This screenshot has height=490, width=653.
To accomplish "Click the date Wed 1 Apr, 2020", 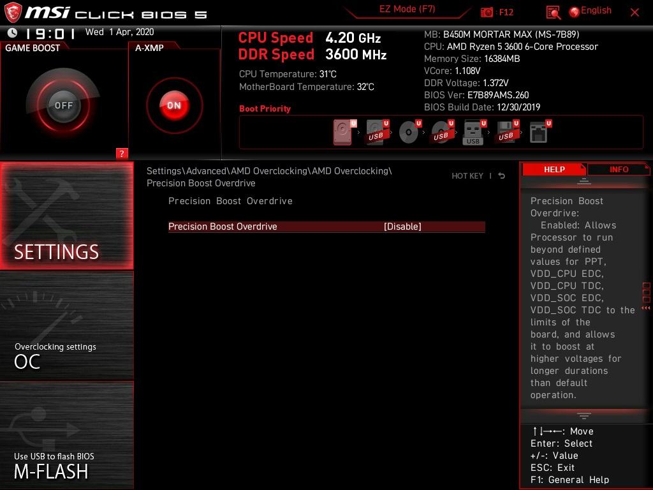I will click(119, 32).
